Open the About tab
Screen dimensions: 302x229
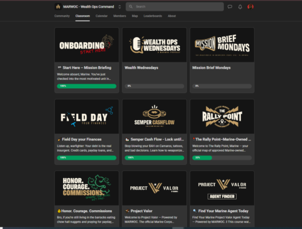tap(172, 16)
